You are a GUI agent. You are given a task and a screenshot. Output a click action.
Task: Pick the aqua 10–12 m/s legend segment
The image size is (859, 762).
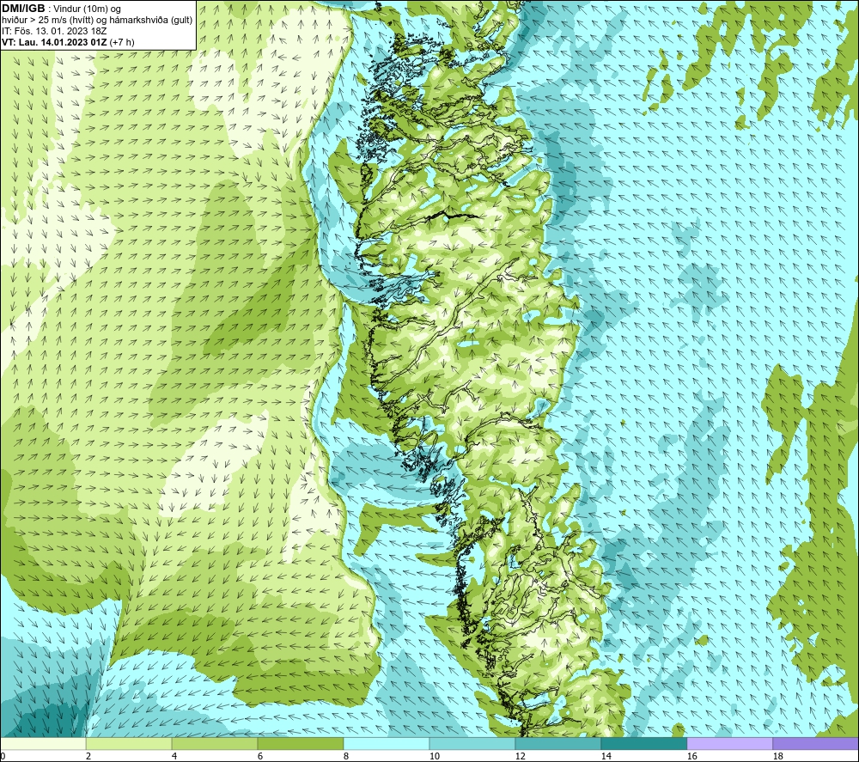pyautogui.click(x=472, y=744)
